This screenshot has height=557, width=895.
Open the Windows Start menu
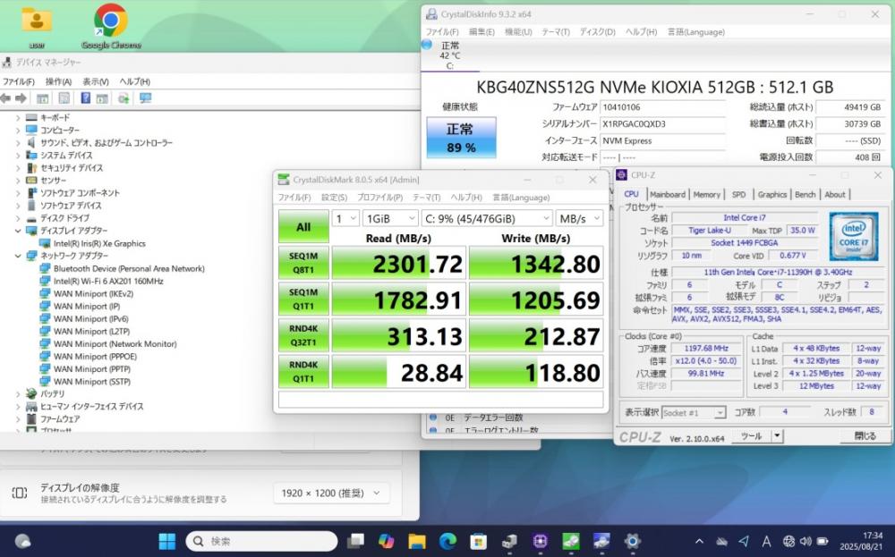pyautogui.click(x=167, y=541)
